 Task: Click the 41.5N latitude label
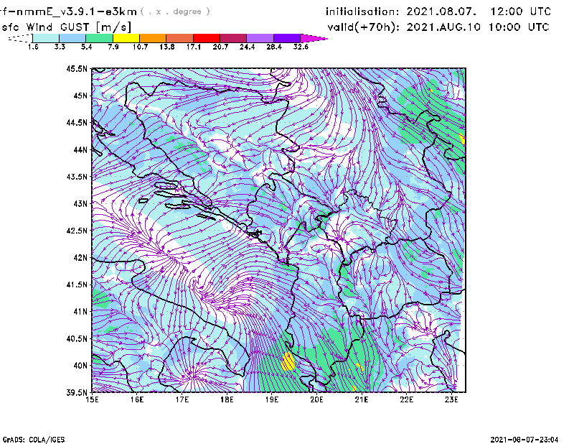click(x=77, y=285)
